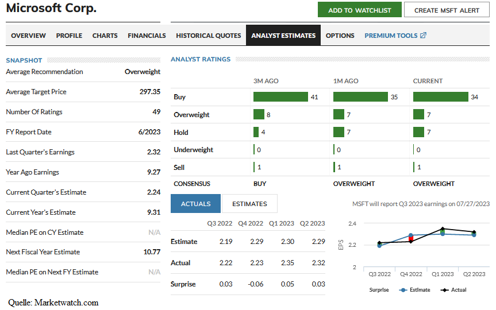Click the Current Buy bar showing 34
The width and height of the screenshot is (496, 310).
(441, 96)
